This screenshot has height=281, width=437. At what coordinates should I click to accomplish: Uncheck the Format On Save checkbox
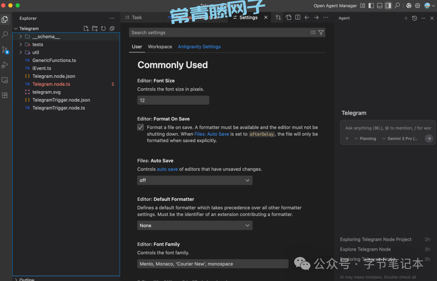140,127
